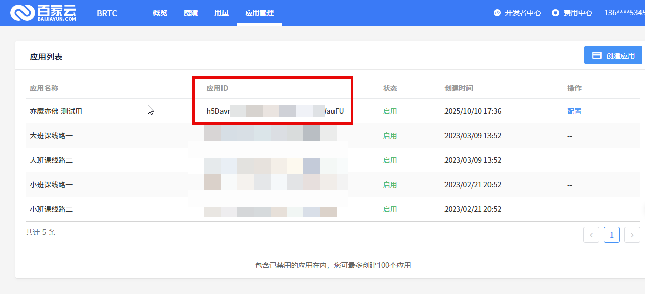645x294 pixels.
Task: Click the card icon in 创建应用 button
Action: click(x=596, y=56)
